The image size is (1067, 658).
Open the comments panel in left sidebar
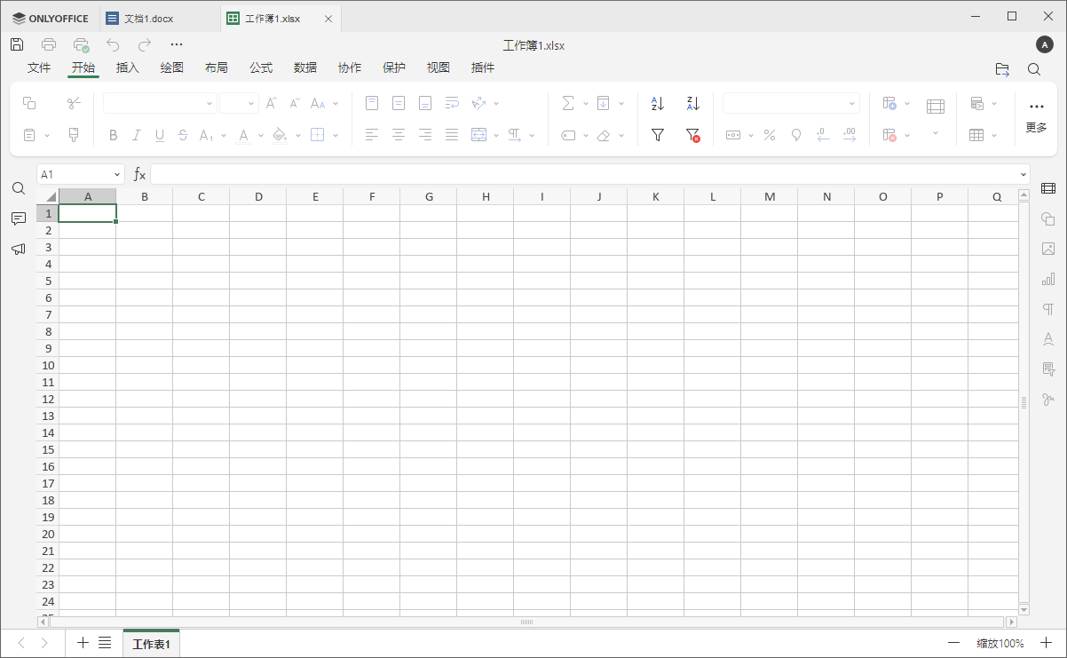[x=18, y=218]
